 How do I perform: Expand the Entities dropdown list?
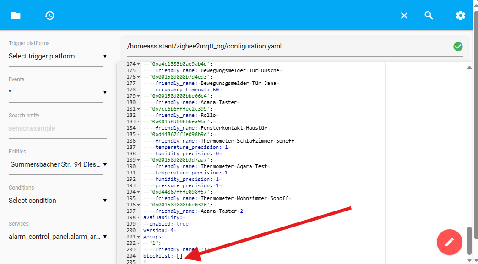point(58,164)
